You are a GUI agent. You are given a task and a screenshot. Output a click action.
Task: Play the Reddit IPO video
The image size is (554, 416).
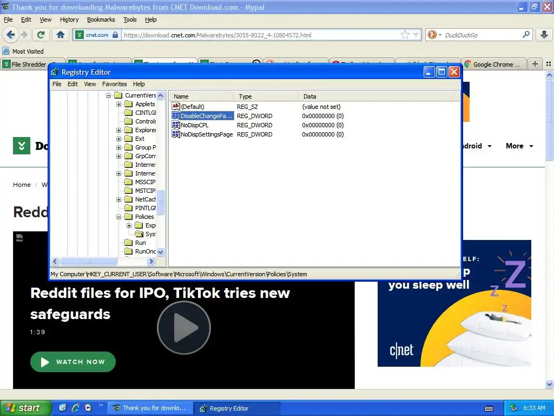pyautogui.click(x=184, y=328)
